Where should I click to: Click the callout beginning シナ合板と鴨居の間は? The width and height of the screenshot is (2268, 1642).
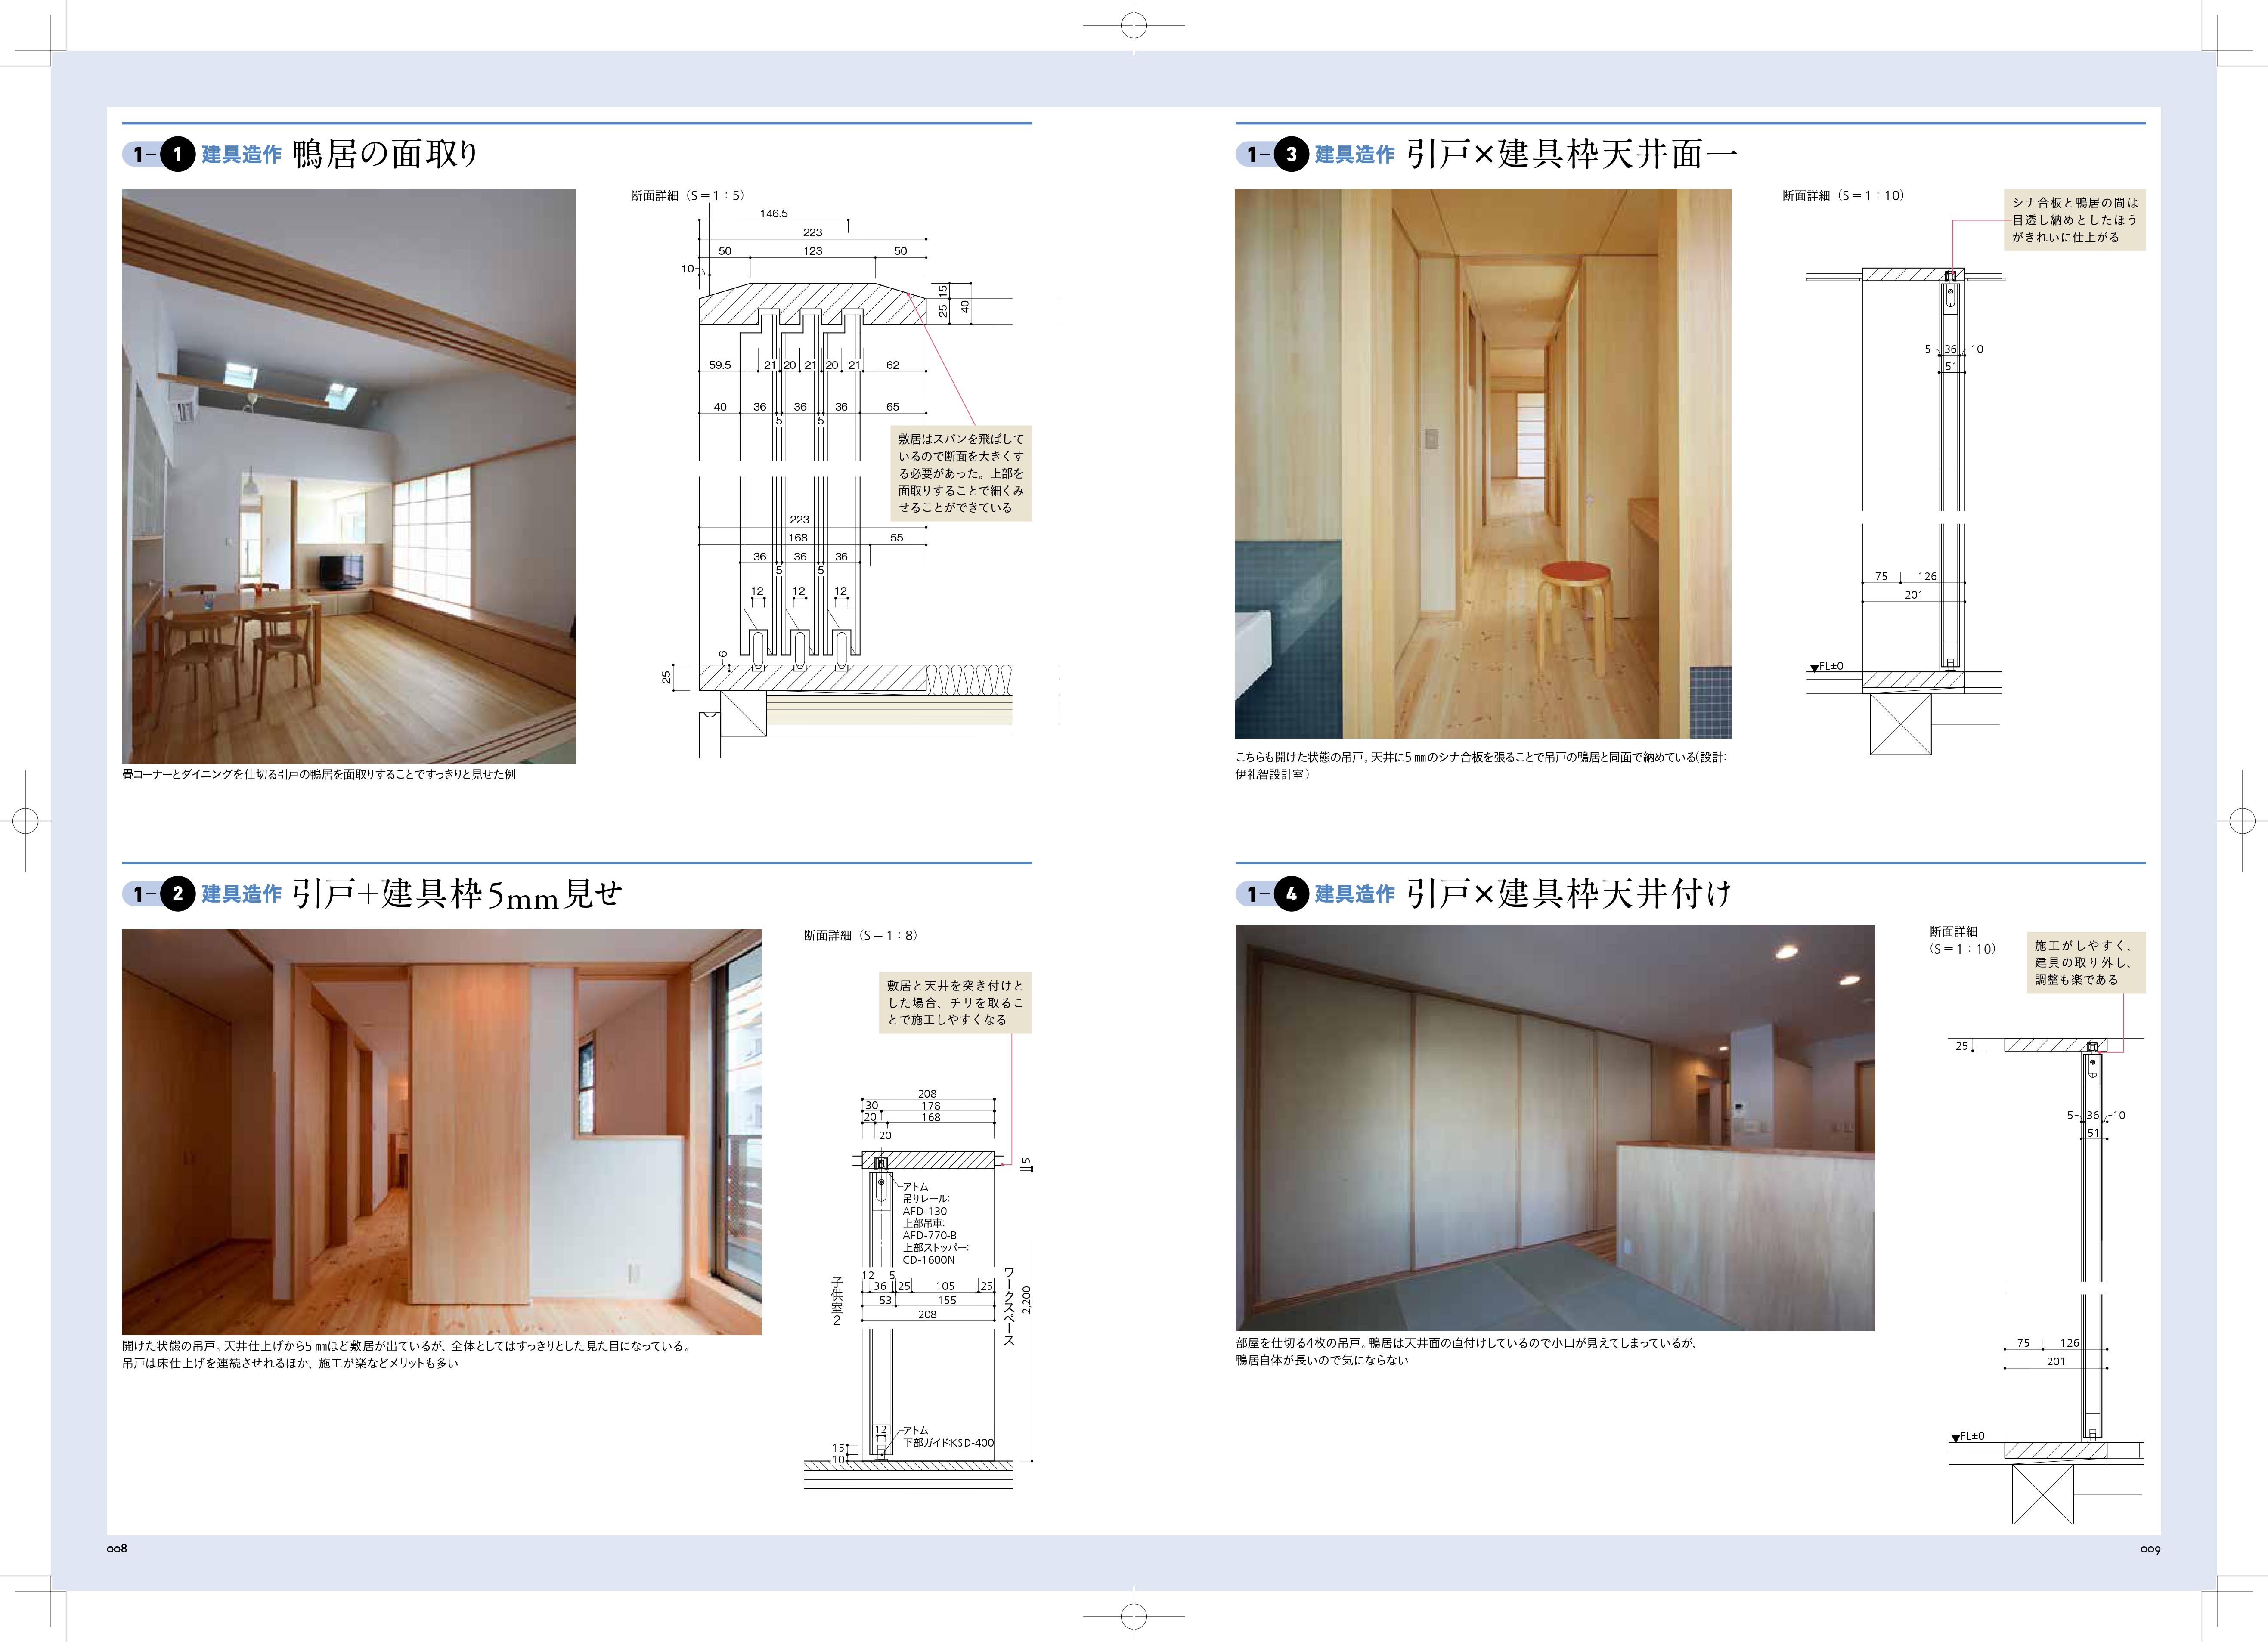pyautogui.click(x=2075, y=220)
